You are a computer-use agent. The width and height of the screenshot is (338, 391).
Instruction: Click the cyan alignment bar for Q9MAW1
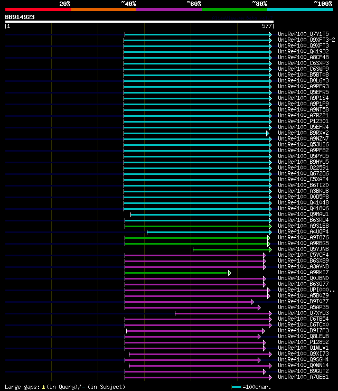(x=200, y=215)
